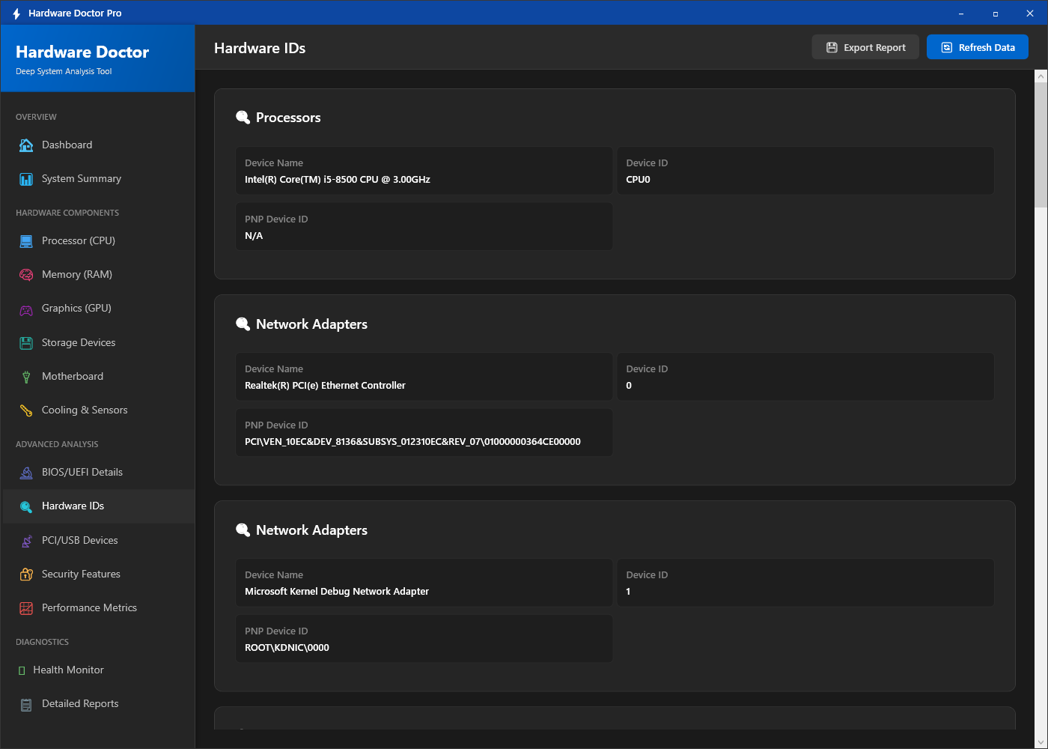Open the Motherboard page
This screenshot has width=1048, height=749.
click(99, 376)
